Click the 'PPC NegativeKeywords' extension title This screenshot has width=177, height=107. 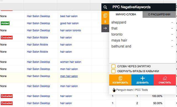click(x=132, y=7)
